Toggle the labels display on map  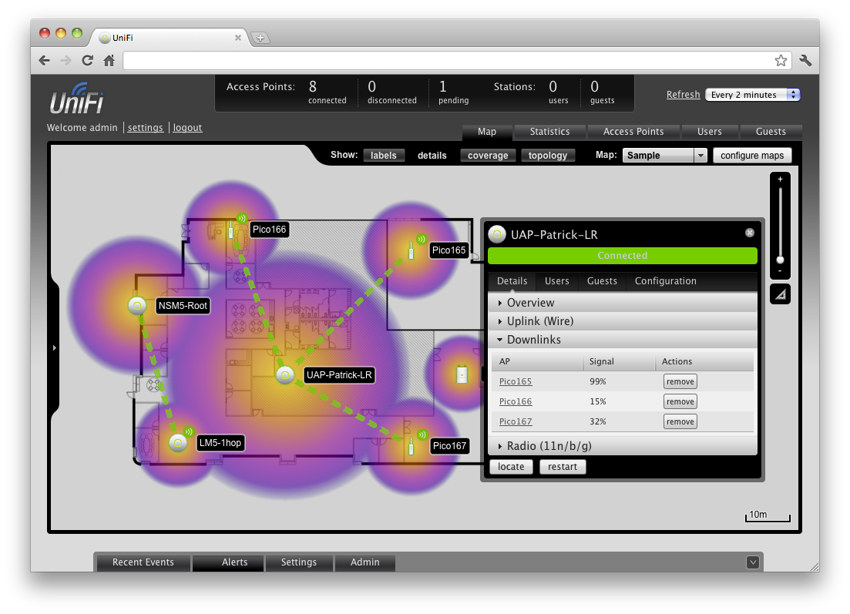click(x=383, y=156)
